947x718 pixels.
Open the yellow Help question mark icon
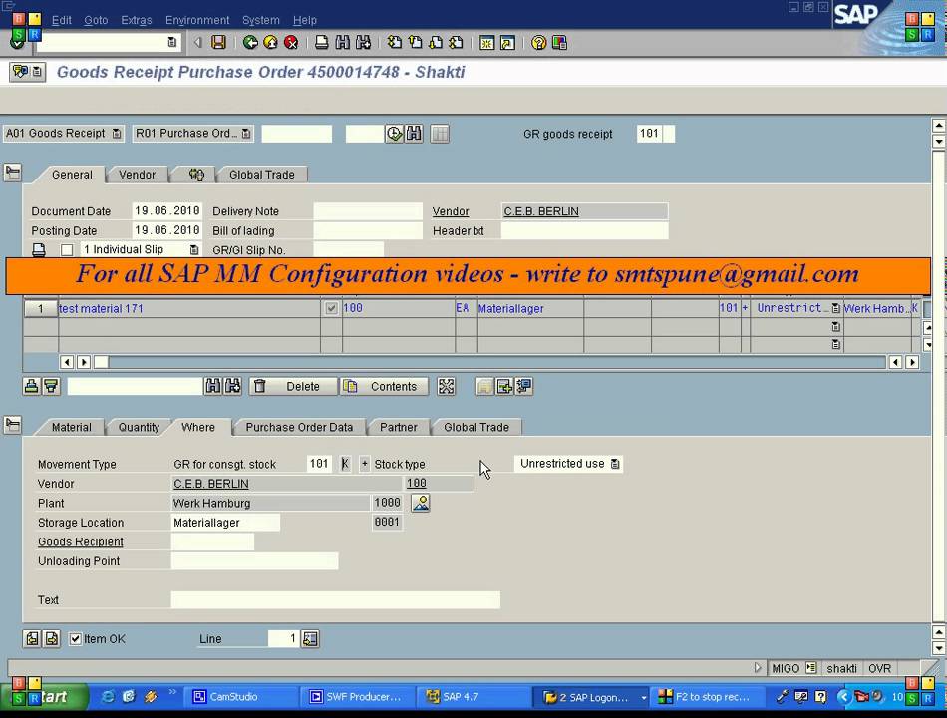tap(538, 42)
